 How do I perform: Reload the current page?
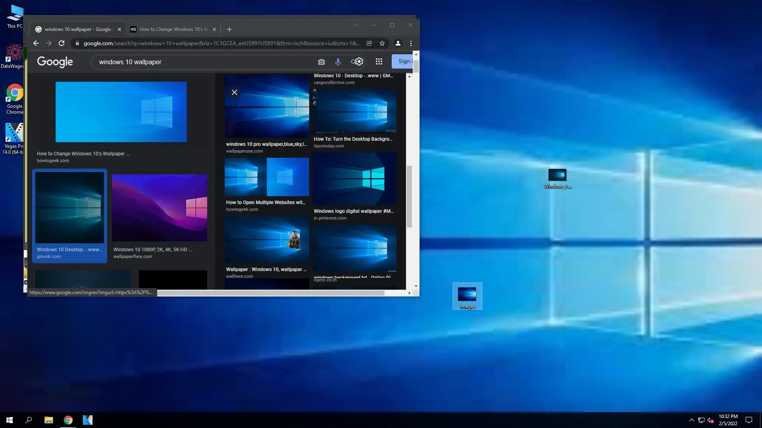click(62, 43)
